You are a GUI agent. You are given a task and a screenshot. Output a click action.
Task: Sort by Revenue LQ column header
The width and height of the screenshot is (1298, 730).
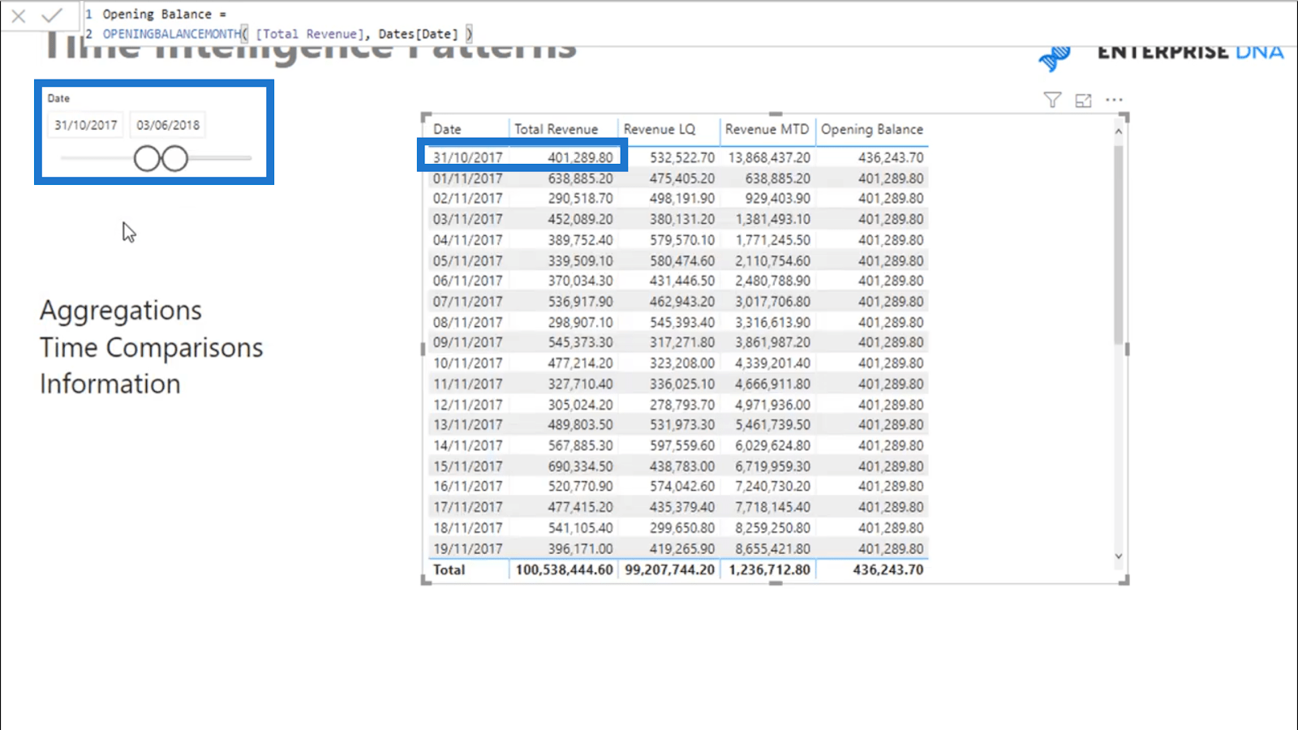[x=659, y=129]
